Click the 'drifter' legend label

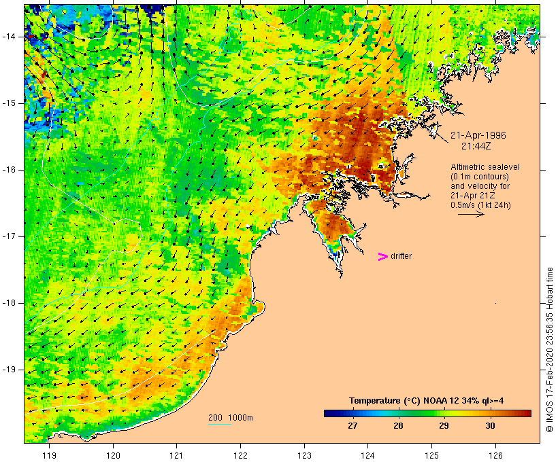(401, 256)
